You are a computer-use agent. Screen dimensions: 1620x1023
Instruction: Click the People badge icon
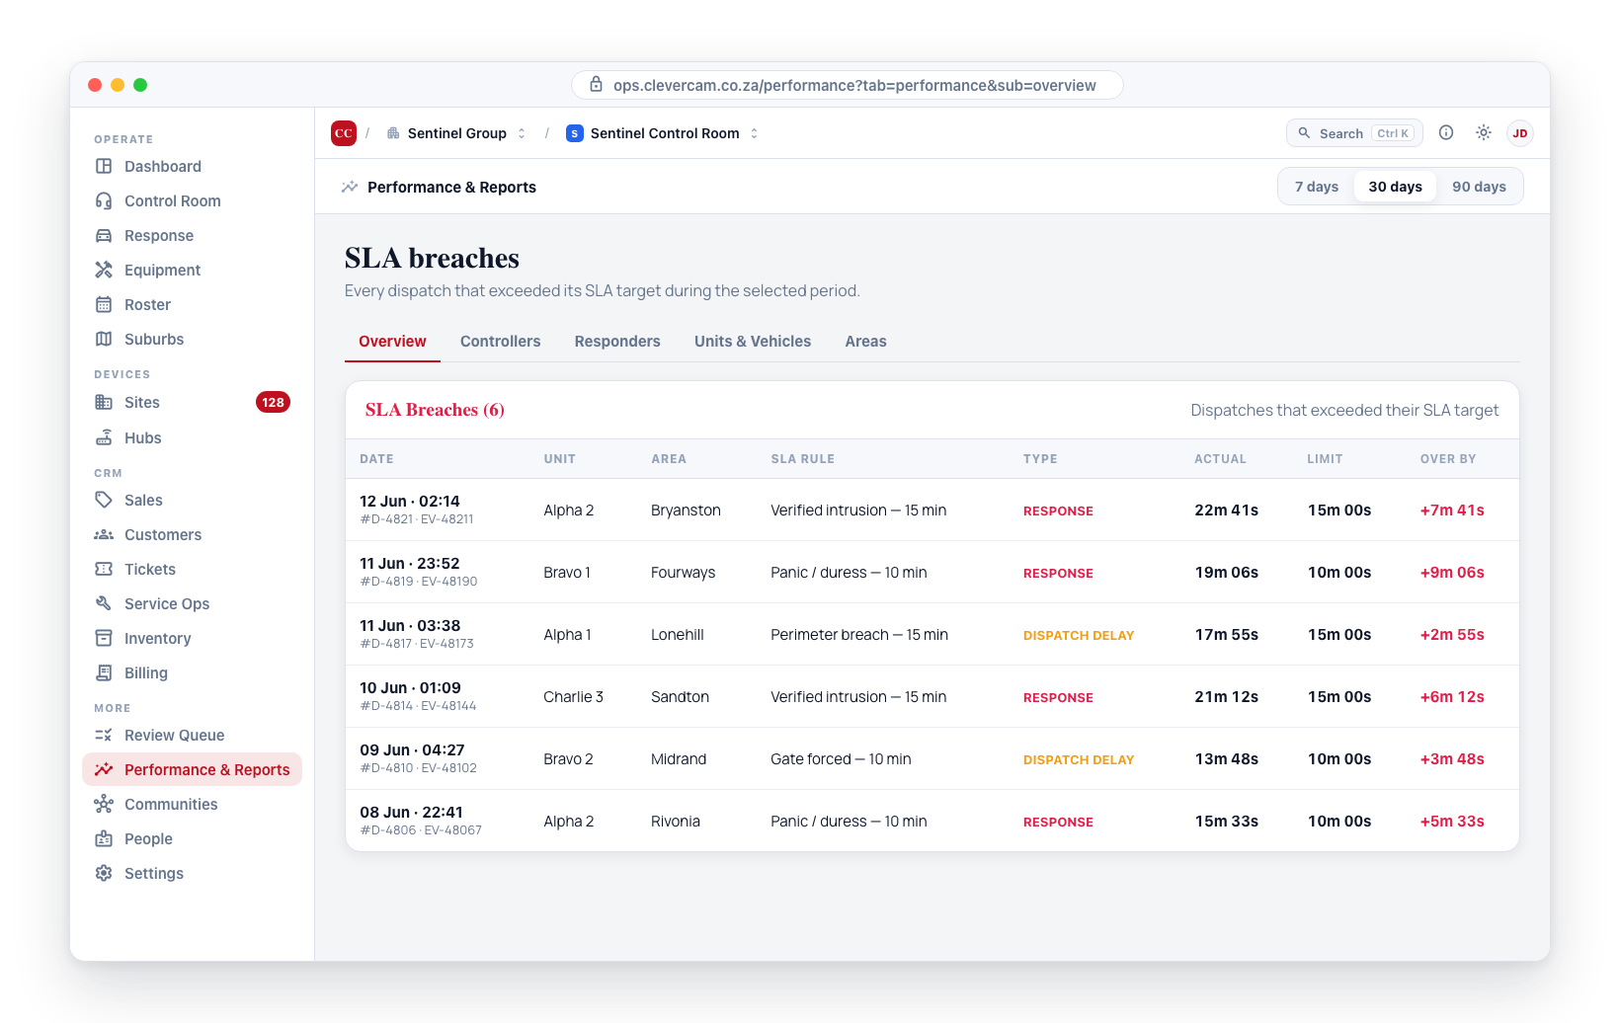coord(104,838)
